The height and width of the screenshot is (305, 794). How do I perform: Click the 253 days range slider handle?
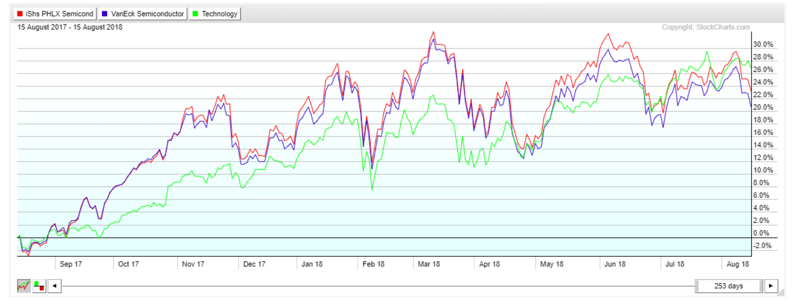click(x=729, y=286)
